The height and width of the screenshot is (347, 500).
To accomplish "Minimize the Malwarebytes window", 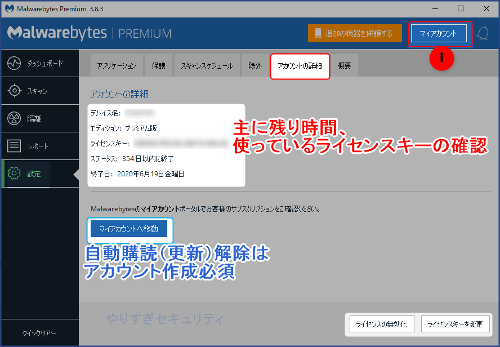I will [435, 8].
